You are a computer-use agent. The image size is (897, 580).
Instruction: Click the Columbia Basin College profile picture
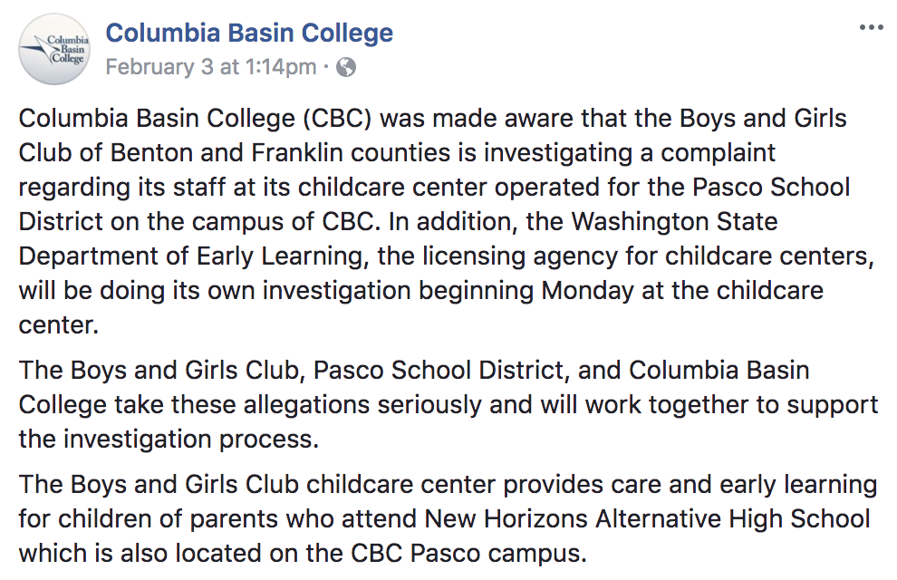pos(54,49)
